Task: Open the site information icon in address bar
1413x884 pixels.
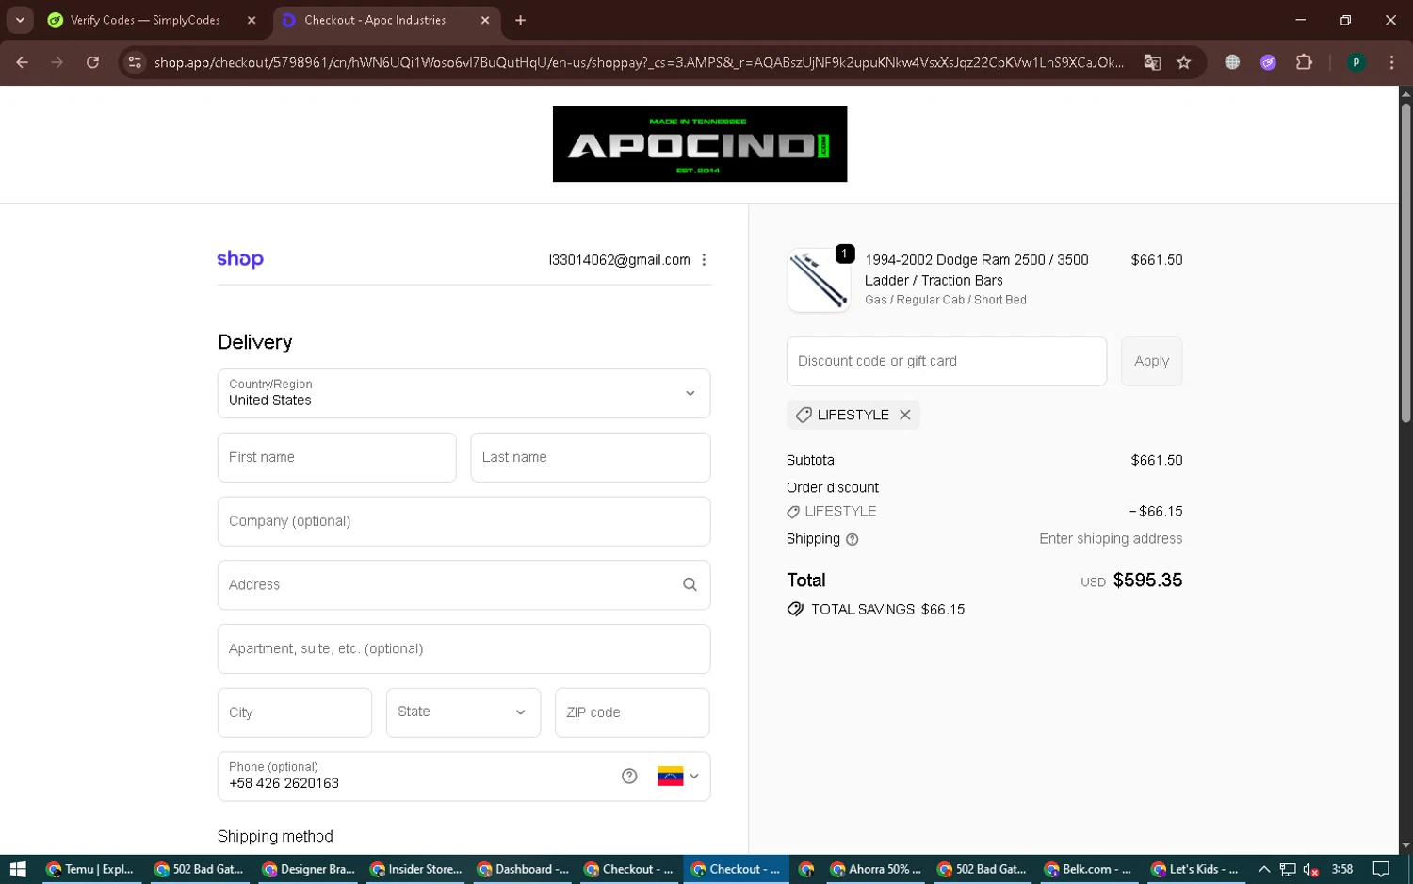Action: [135, 62]
